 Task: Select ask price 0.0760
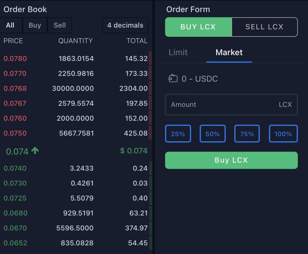pos(15,118)
